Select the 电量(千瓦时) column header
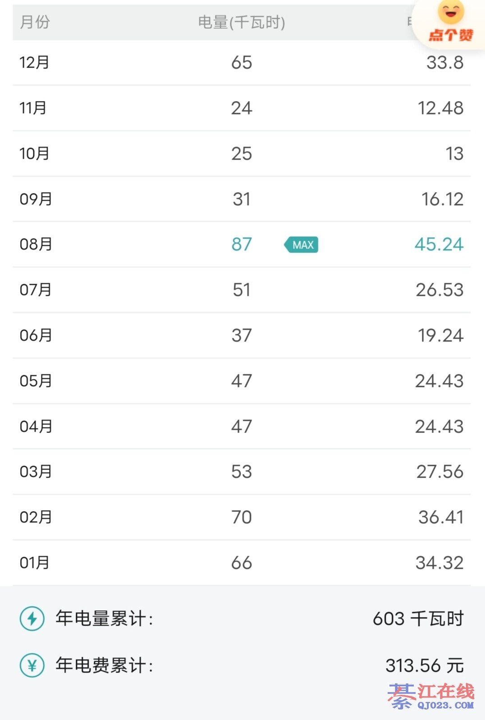Screen dimensions: 485x720 click(x=242, y=22)
